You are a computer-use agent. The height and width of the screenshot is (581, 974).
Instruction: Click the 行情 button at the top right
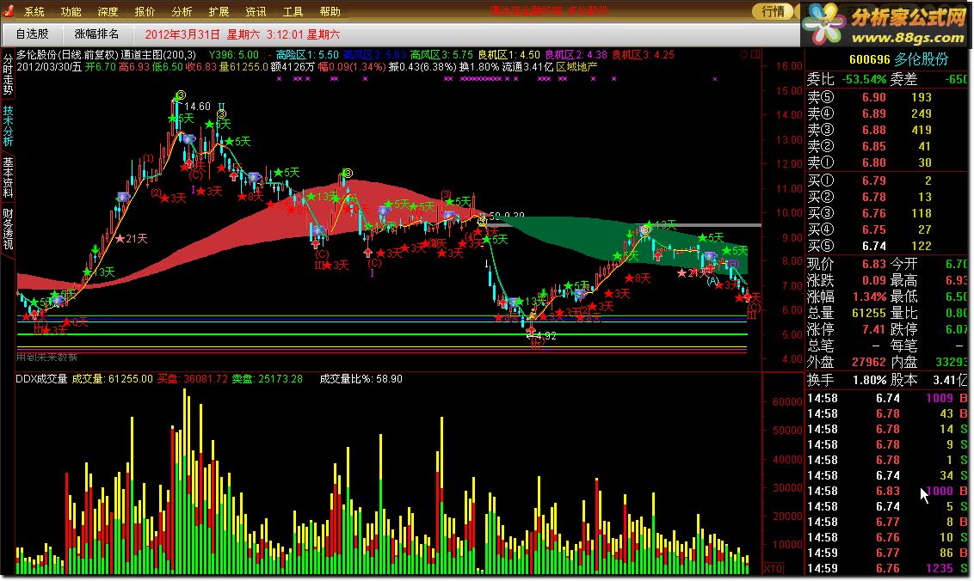point(774,11)
